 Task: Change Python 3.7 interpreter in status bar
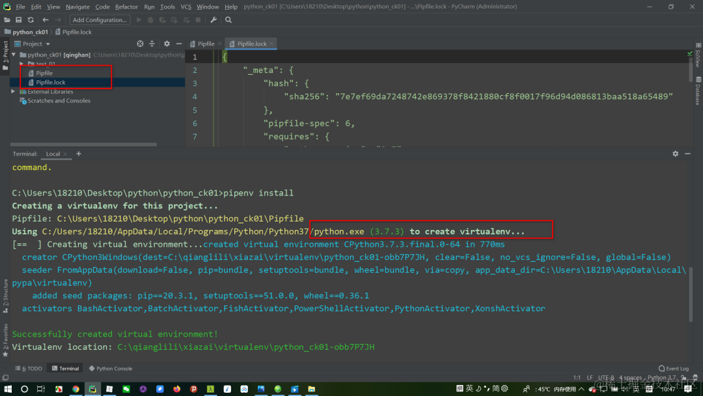point(662,378)
